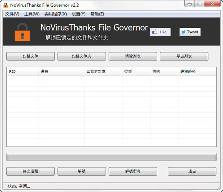Click the Facebook Like button

click(x=160, y=32)
